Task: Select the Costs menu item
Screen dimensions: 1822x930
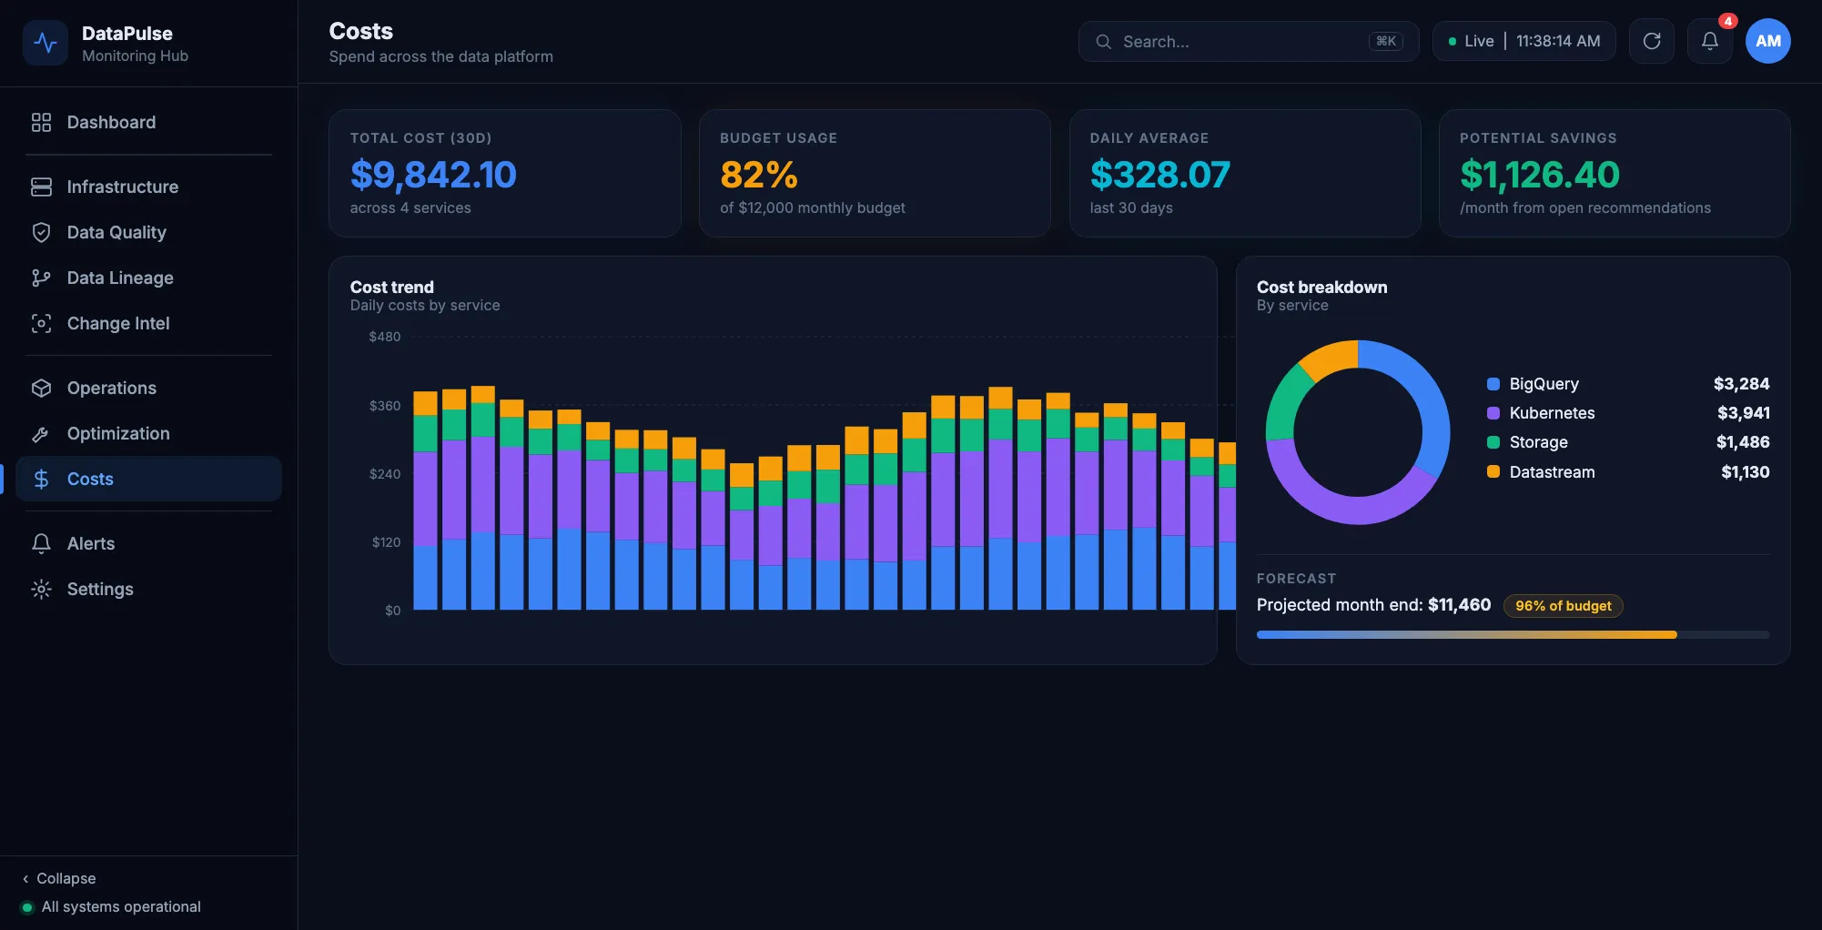Action: click(148, 479)
